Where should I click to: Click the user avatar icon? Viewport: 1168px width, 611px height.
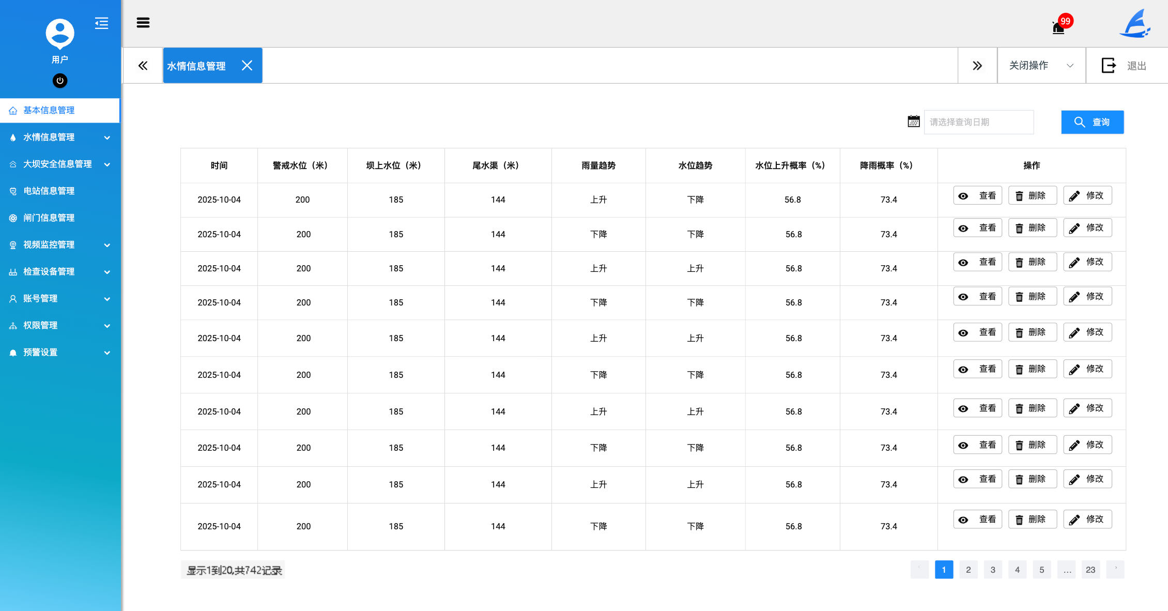[60, 33]
